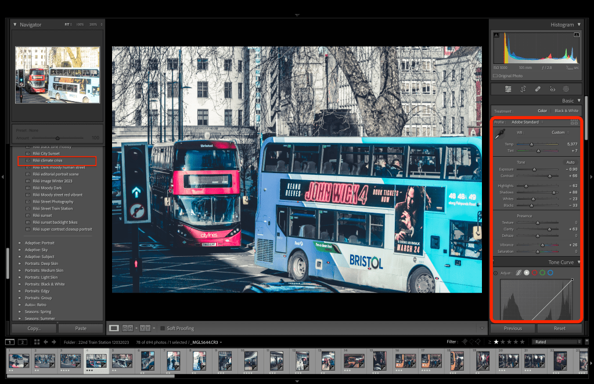The width and height of the screenshot is (594, 384).
Task: Open the Profile Browser grid icon
Action: pyautogui.click(x=574, y=123)
